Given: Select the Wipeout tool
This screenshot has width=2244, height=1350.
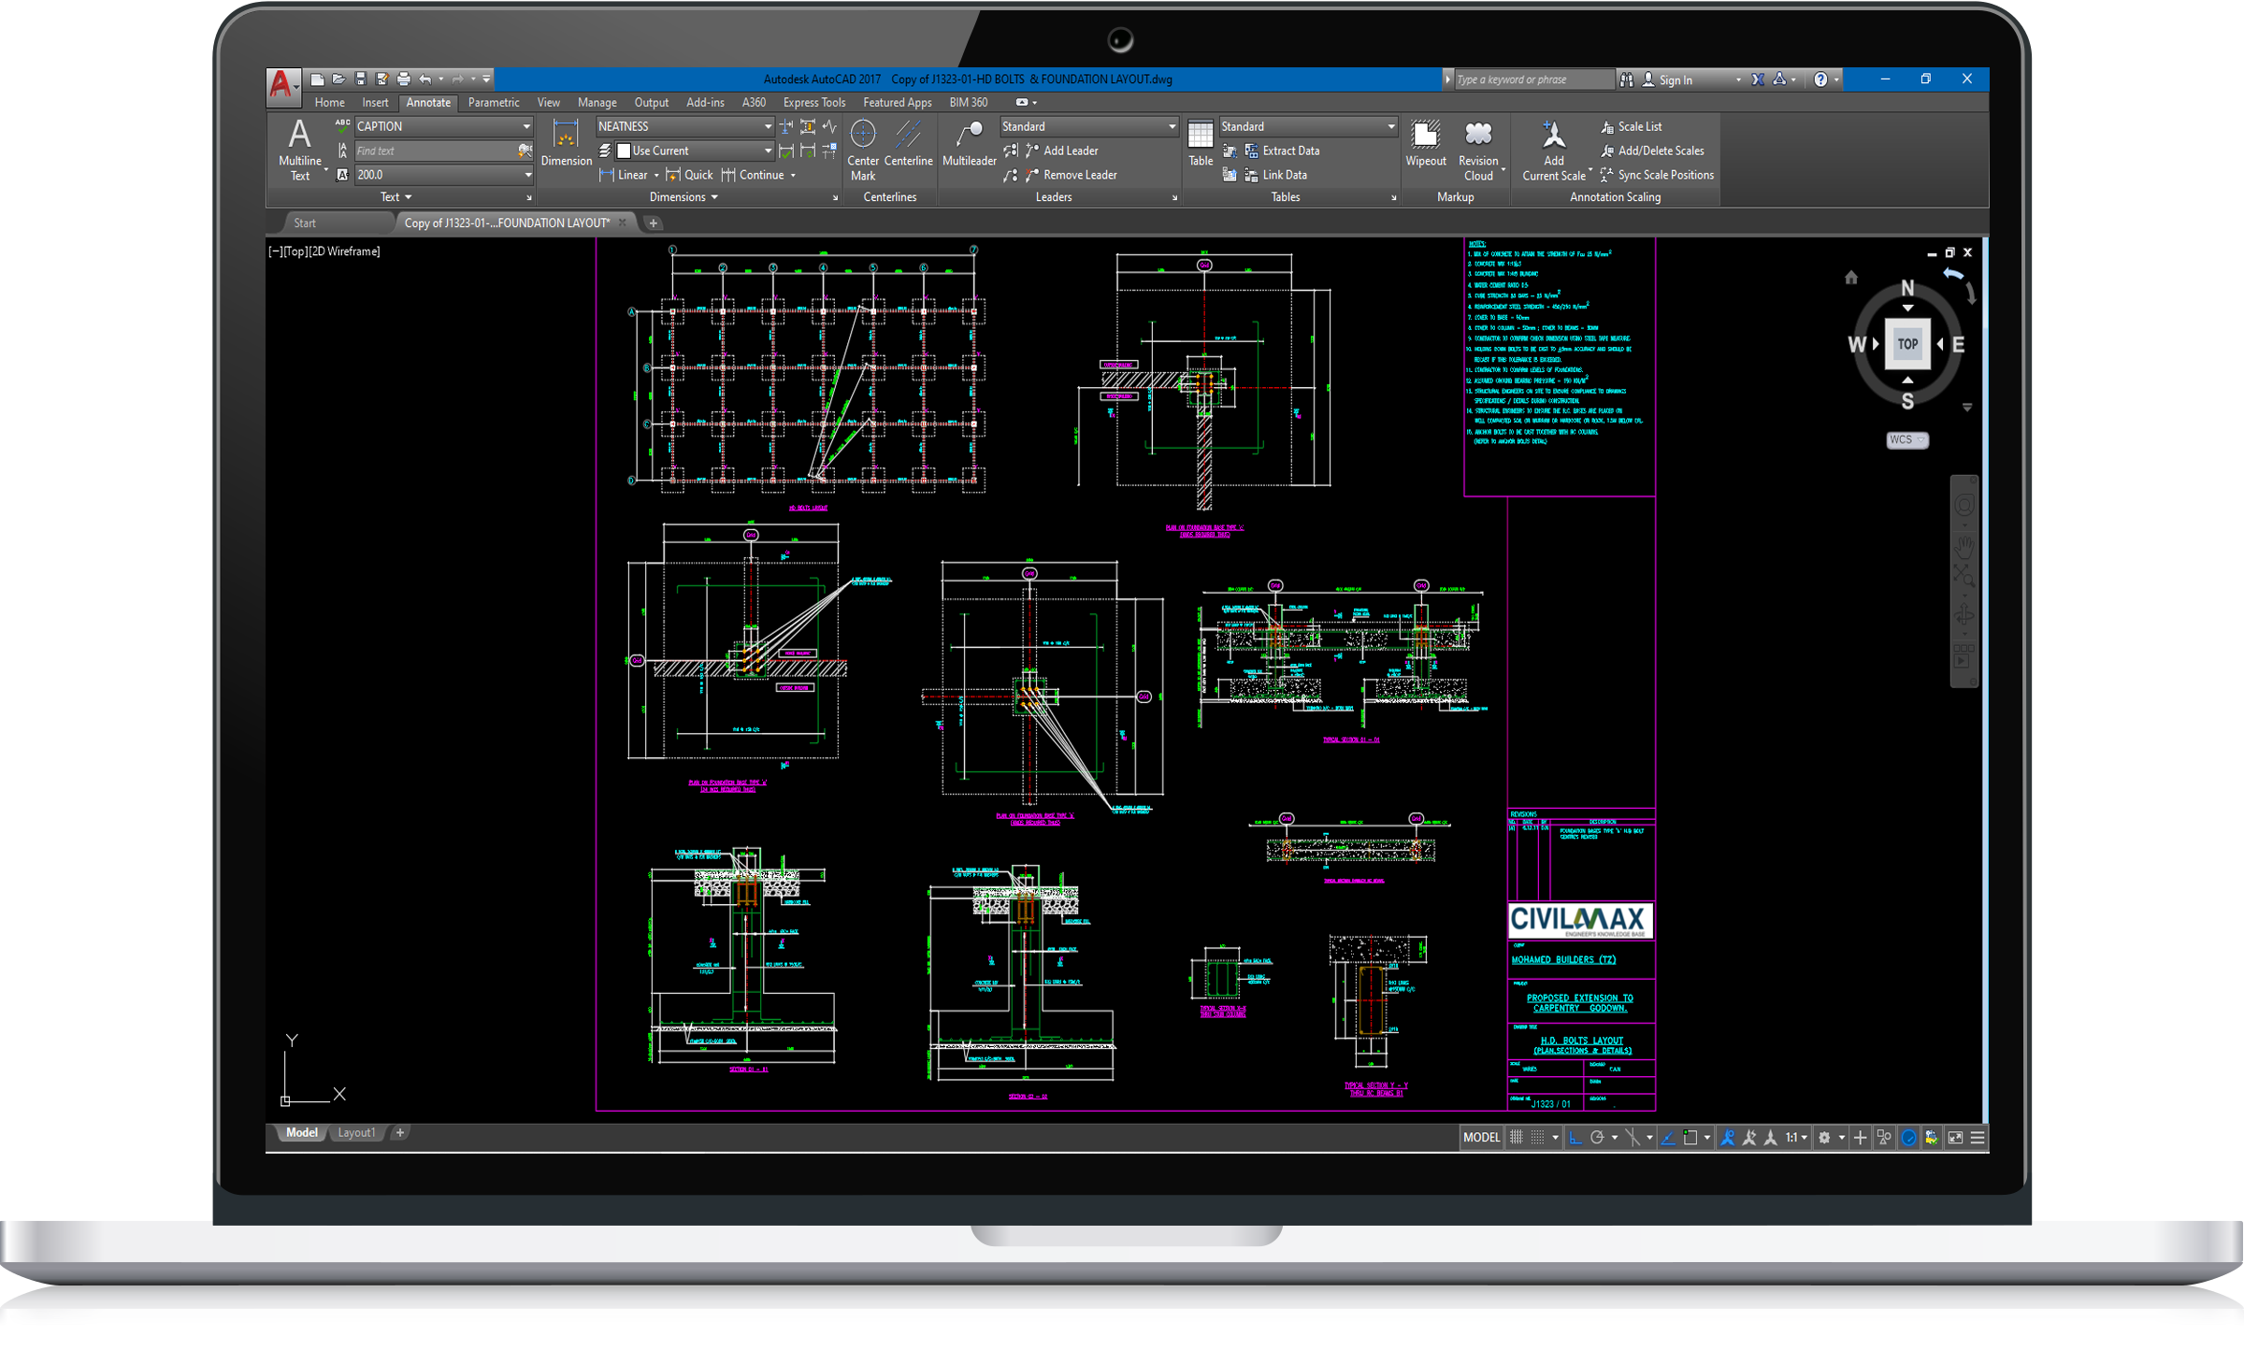Looking at the screenshot, I should pyautogui.click(x=1425, y=143).
